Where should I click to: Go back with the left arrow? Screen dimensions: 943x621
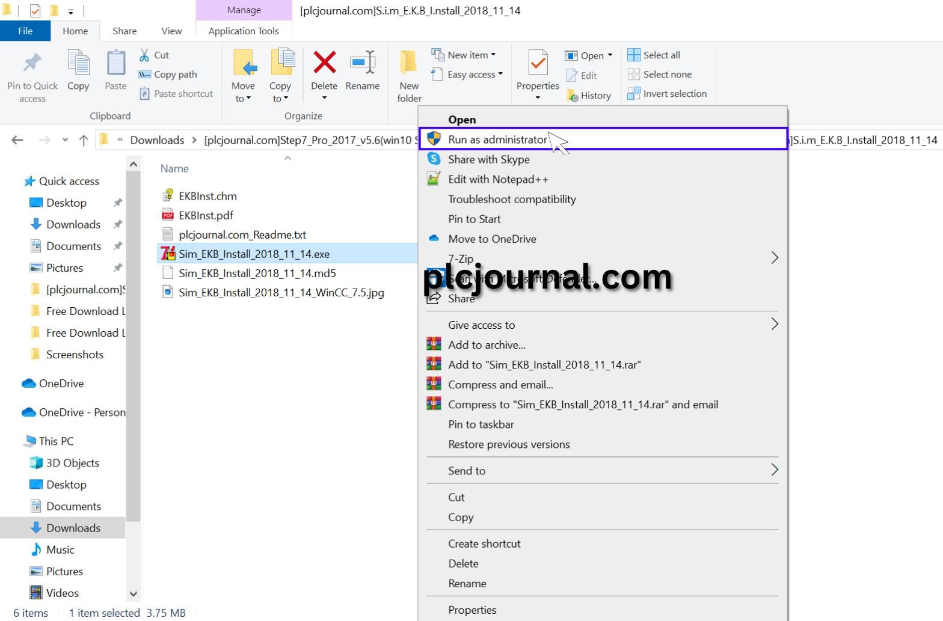[17, 140]
